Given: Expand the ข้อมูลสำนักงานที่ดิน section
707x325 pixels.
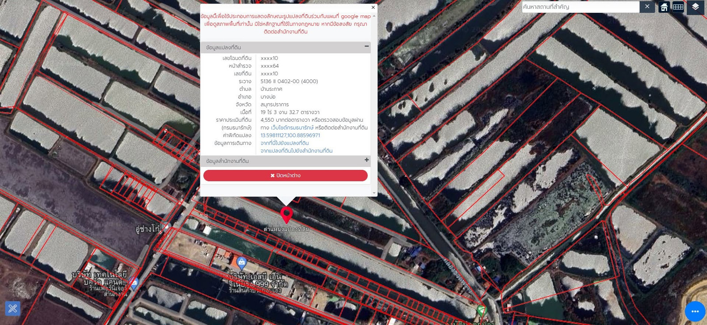Looking at the screenshot, I should (x=366, y=160).
